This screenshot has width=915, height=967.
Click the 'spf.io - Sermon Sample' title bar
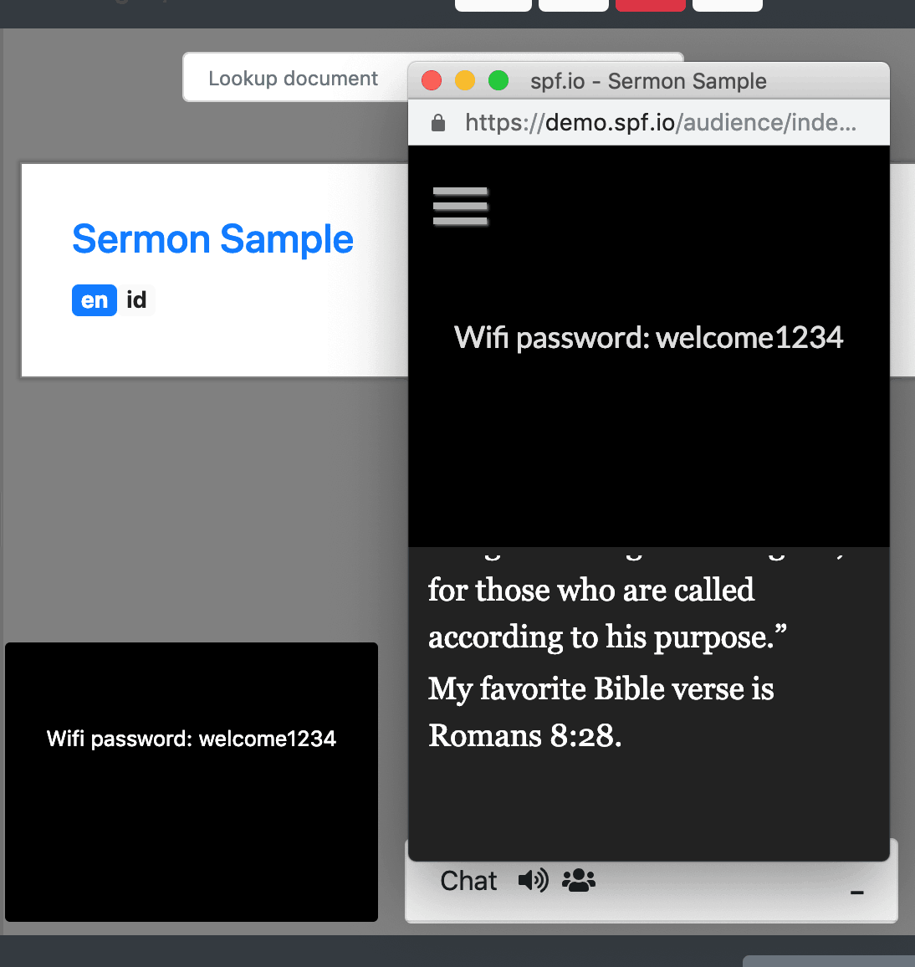tap(649, 81)
